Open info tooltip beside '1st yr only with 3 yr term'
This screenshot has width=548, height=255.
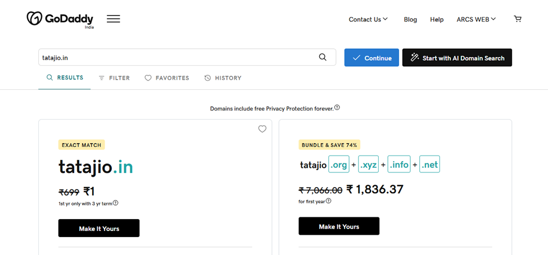(x=115, y=203)
